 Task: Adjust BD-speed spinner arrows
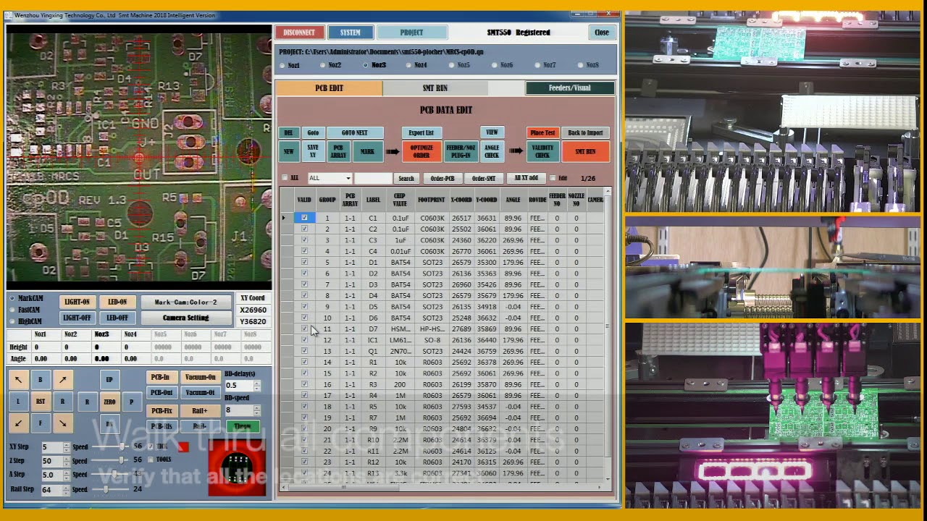click(x=256, y=410)
